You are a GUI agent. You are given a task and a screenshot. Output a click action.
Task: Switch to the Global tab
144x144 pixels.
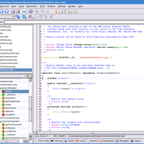click(69, 141)
